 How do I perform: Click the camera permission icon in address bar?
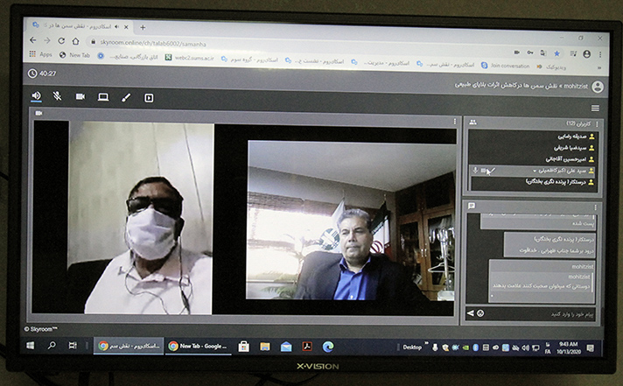(x=517, y=52)
